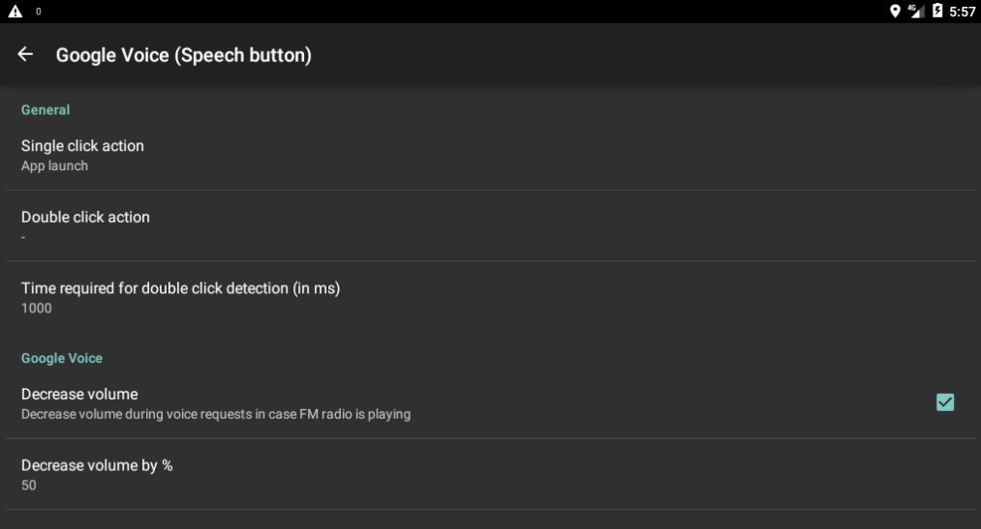
Task: Go back using the arrow icon
Action: [25, 55]
